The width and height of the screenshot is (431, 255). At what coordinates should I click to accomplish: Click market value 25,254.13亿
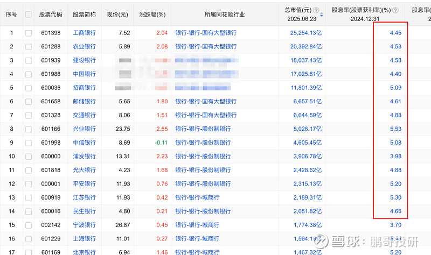coord(305,33)
